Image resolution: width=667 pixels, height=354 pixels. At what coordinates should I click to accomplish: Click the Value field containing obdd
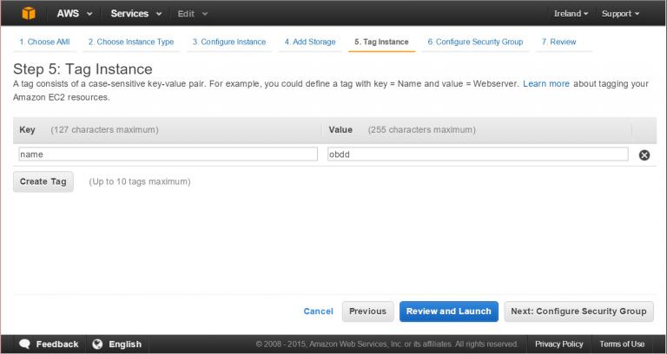478,154
